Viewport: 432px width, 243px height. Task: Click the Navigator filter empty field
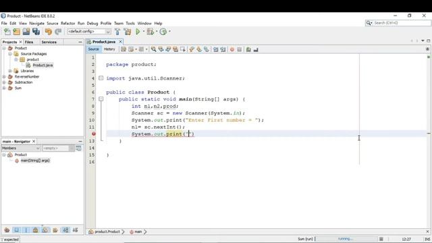[x=55, y=148]
